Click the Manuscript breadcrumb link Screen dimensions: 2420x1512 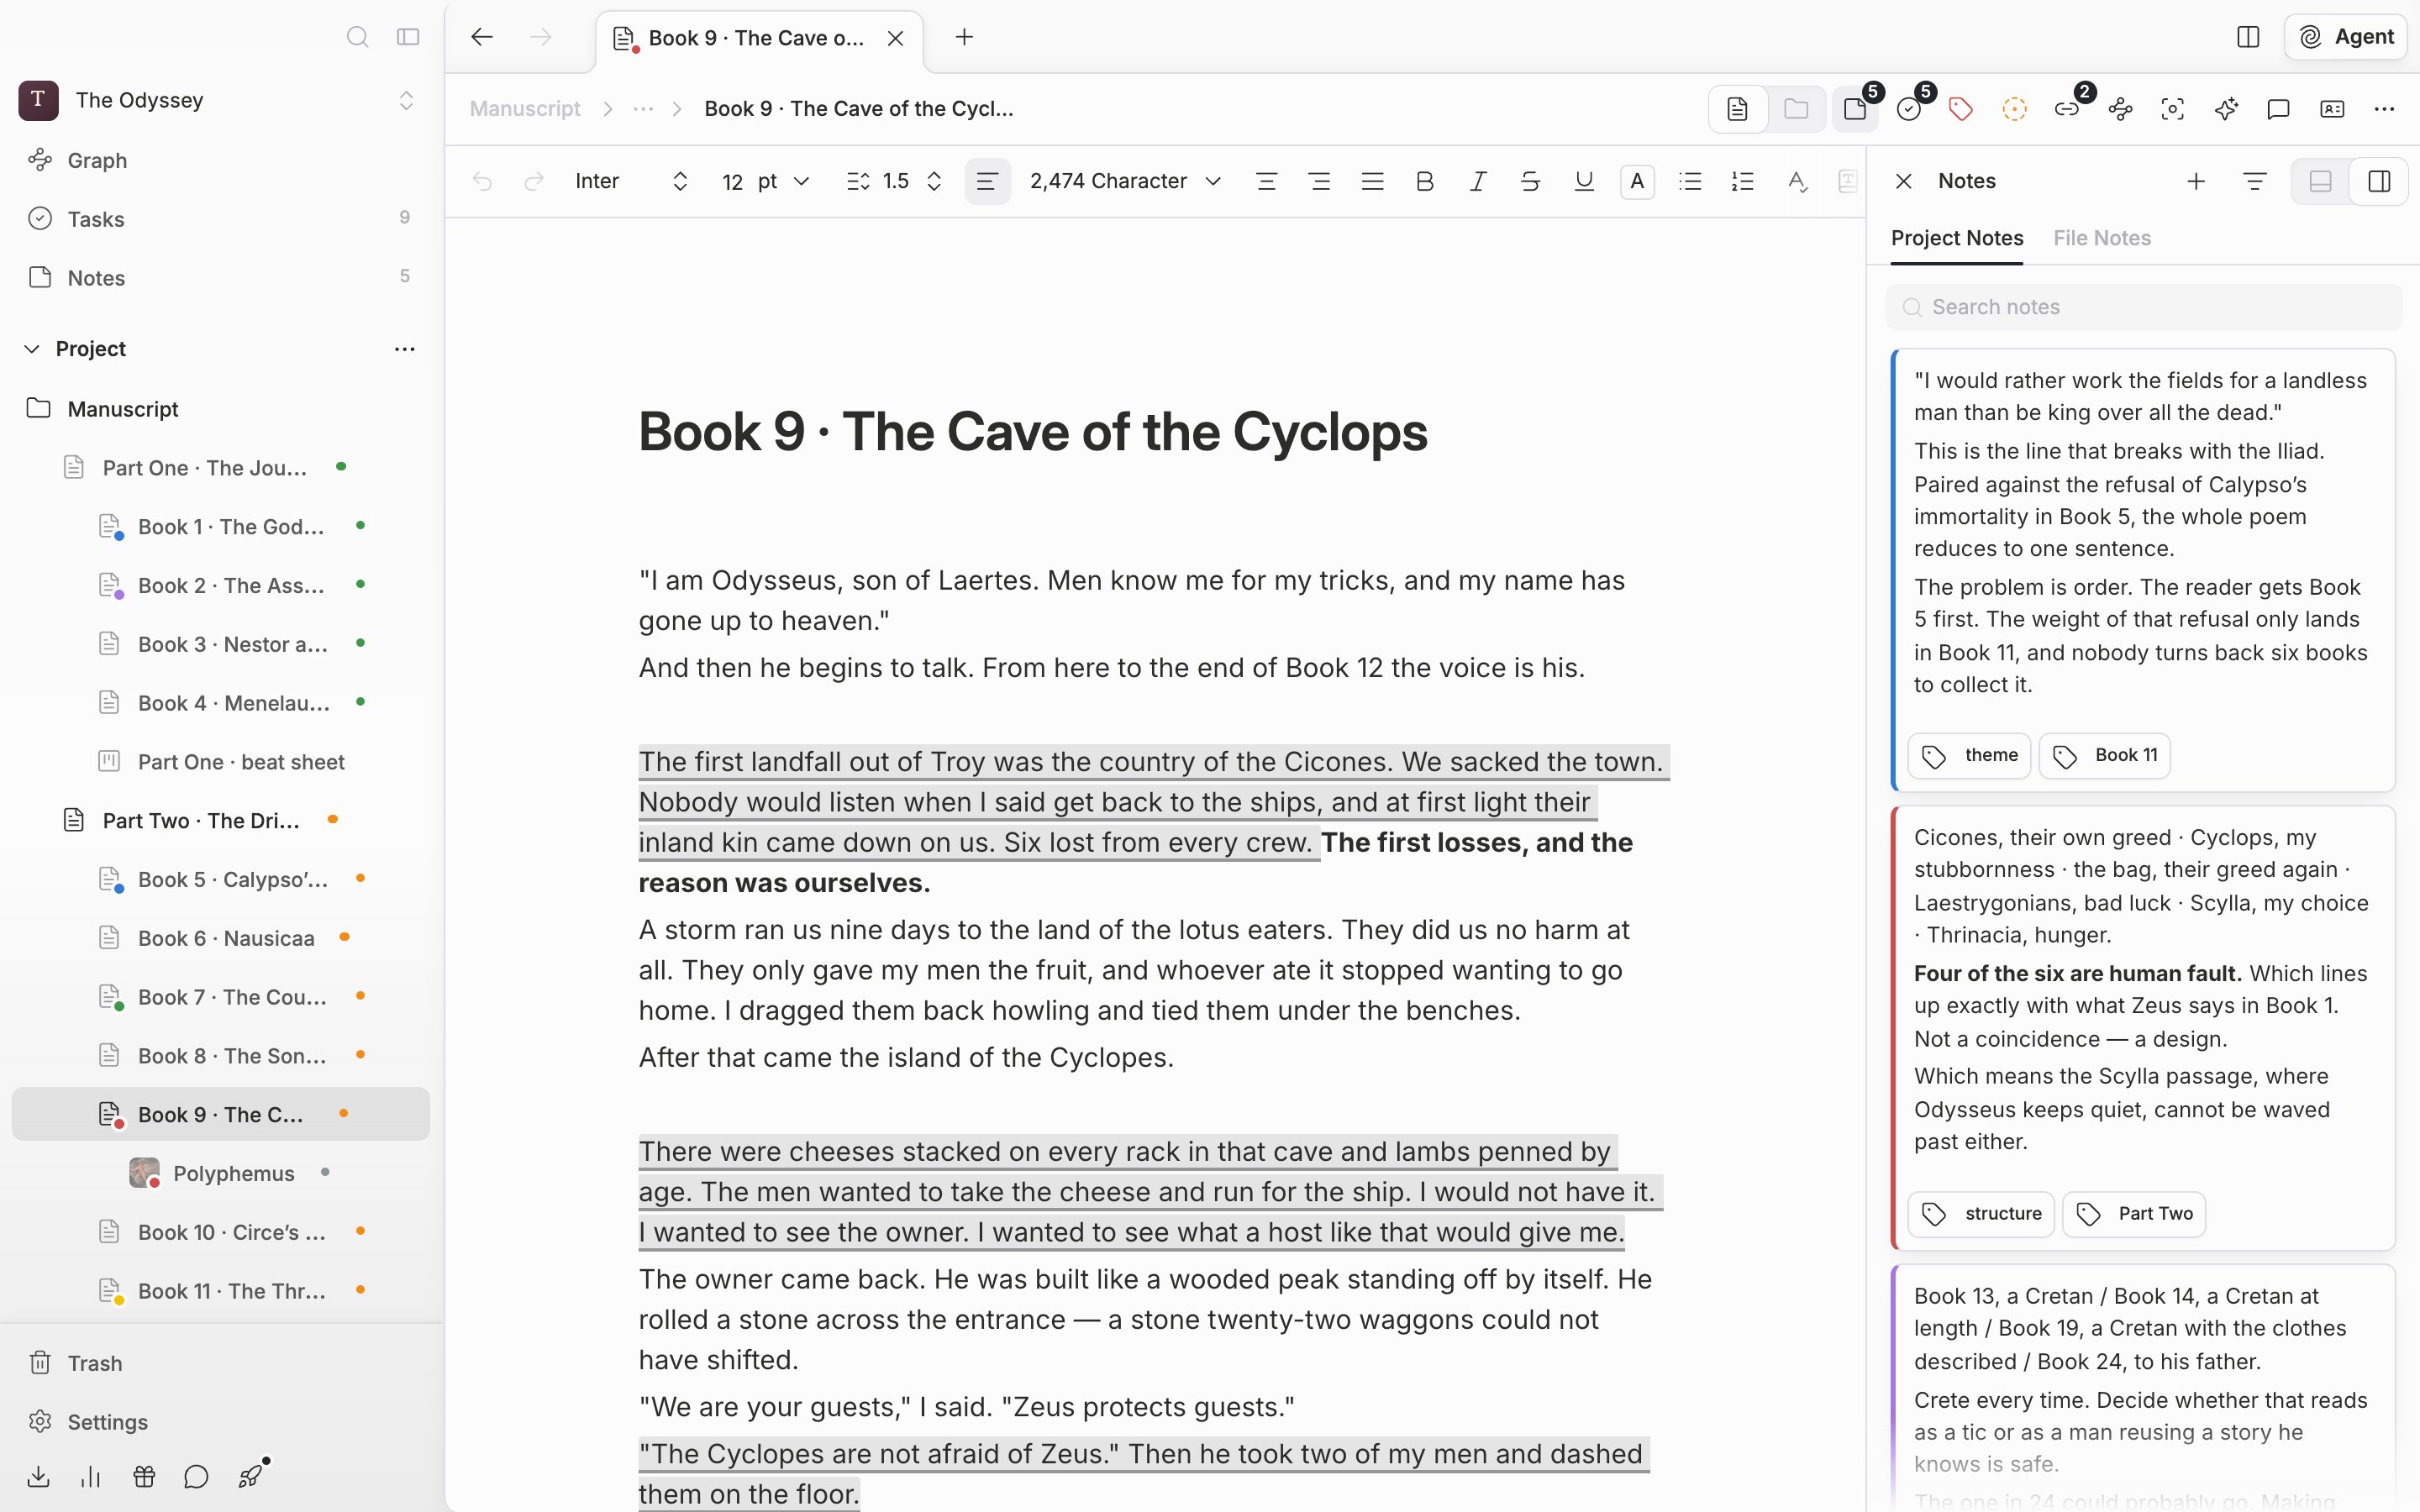[x=525, y=109]
